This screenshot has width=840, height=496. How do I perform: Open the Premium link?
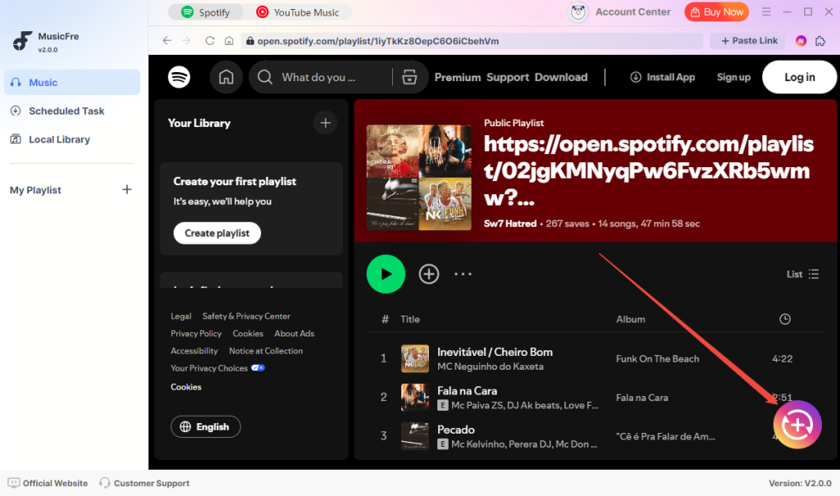tap(458, 77)
